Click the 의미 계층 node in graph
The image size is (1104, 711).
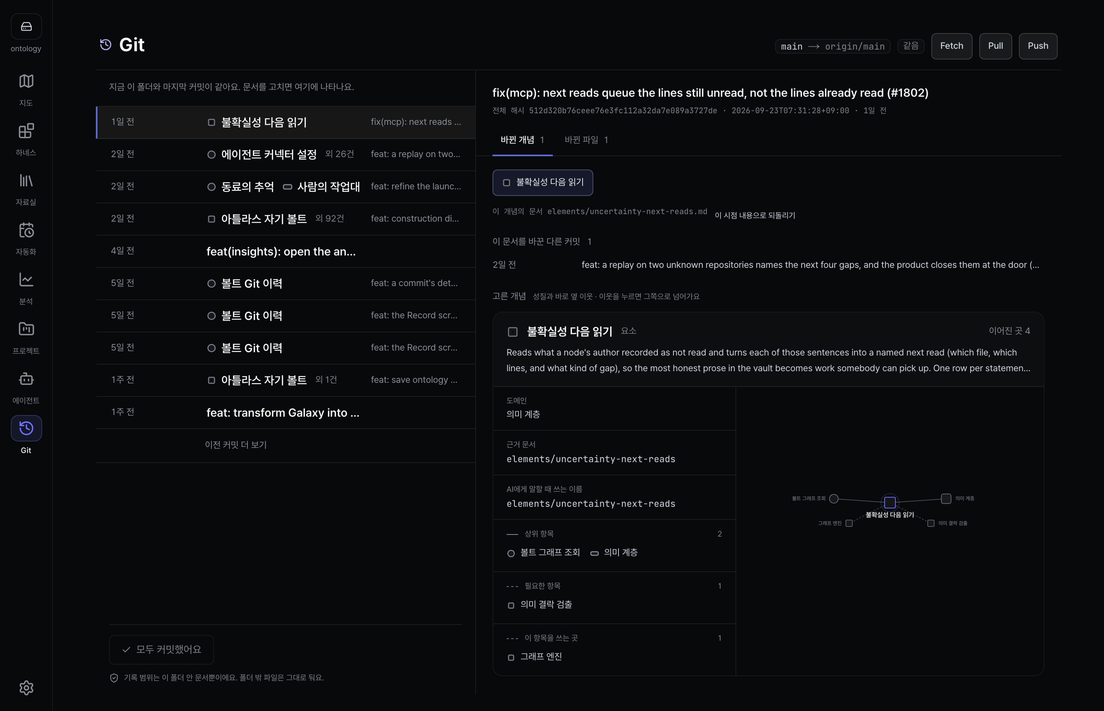[x=946, y=499]
